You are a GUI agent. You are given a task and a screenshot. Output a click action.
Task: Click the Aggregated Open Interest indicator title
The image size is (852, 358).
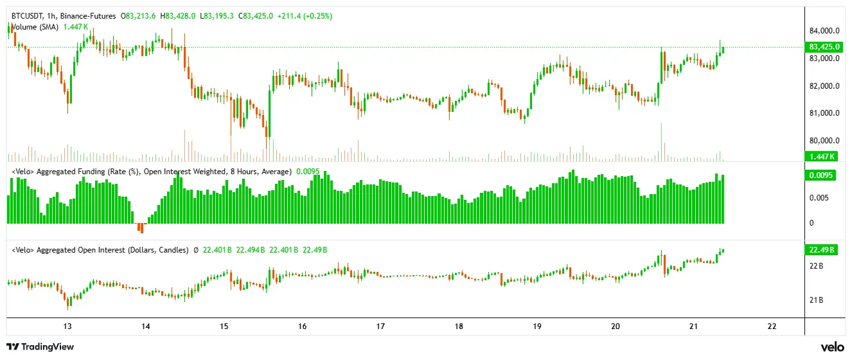100,250
